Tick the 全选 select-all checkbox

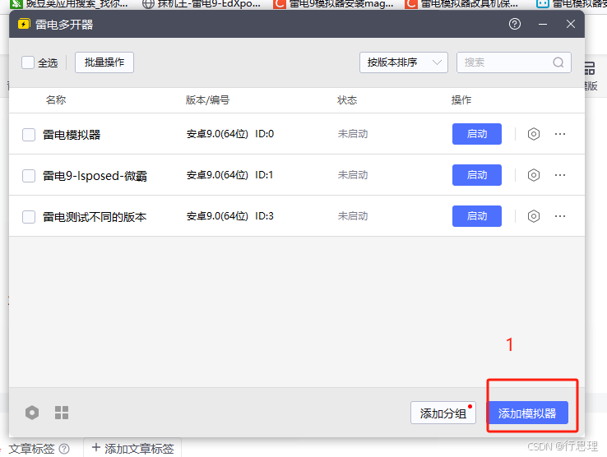(x=28, y=62)
